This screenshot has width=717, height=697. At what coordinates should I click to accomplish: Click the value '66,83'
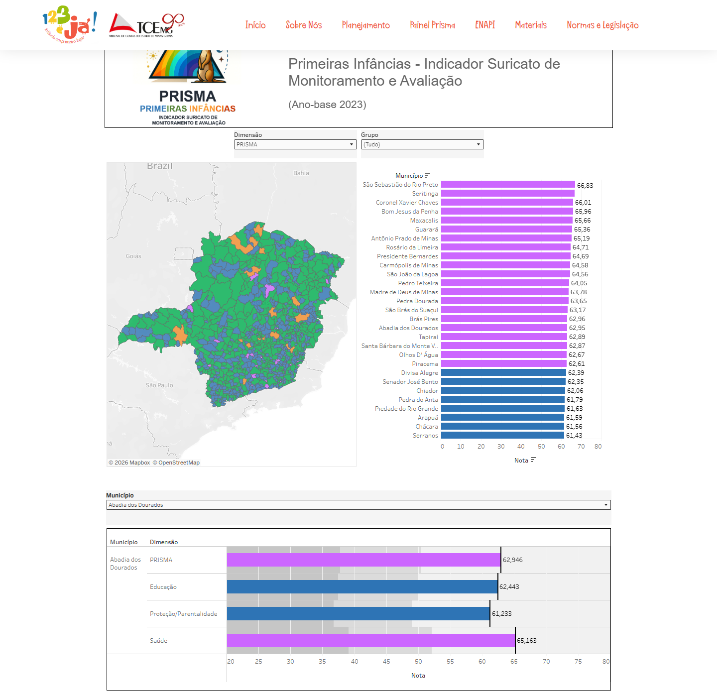coord(585,186)
